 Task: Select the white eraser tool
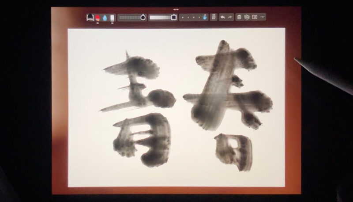(x=112, y=18)
